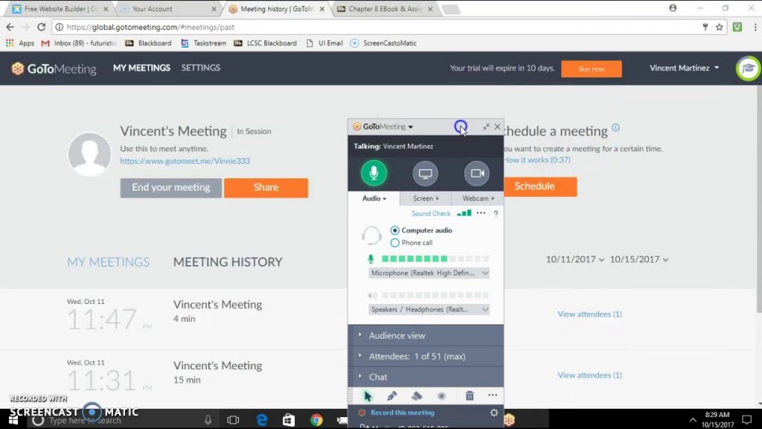Open Blackboard bookmark
This screenshot has height=429, width=762.
tap(148, 42)
